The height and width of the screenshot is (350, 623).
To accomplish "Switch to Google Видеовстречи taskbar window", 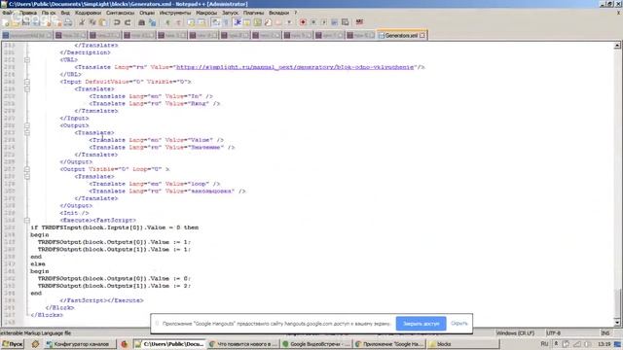I will 316,344.
